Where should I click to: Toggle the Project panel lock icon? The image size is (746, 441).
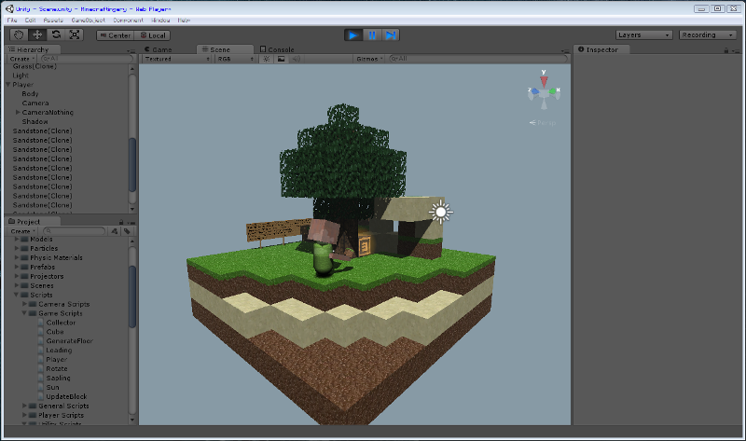[x=121, y=222]
